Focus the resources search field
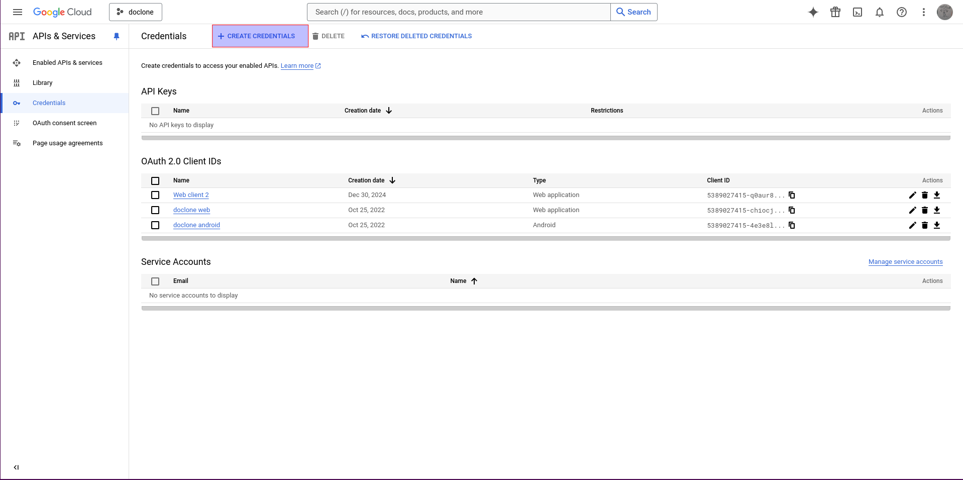Image resolution: width=963 pixels, height=480 pixels. 458,12
